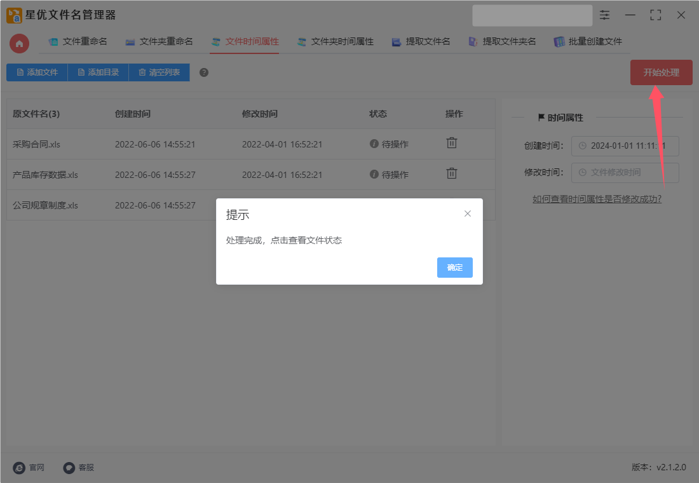The image size is (699, 483).
Task: Click the red home icon
Action: (x=19, y=44)
